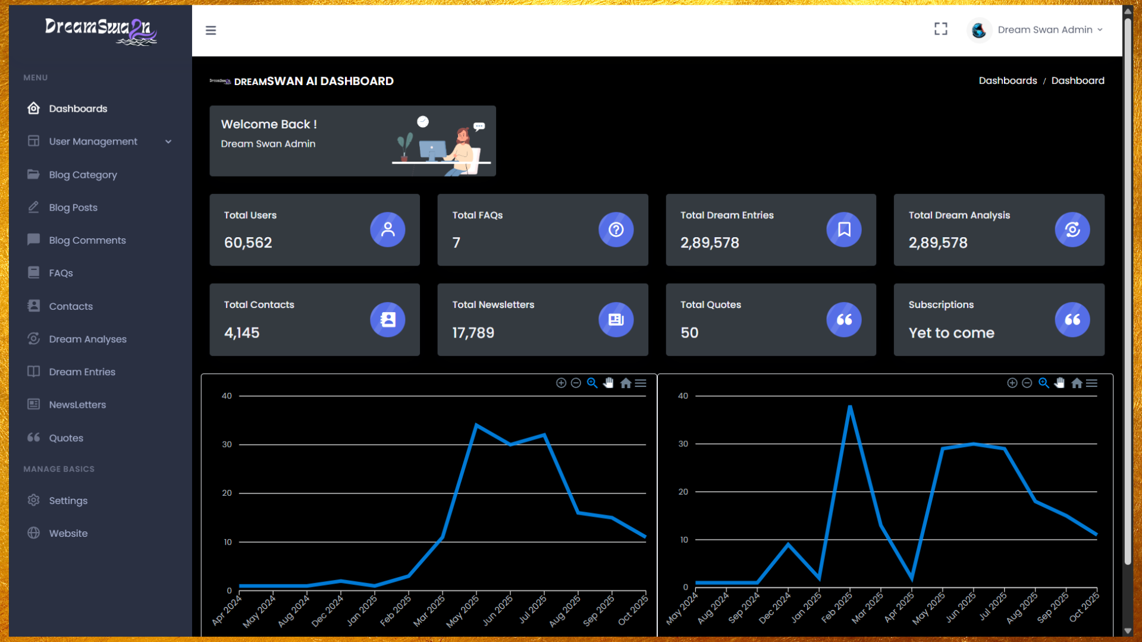The height and width of the screenshot is (642, 1142).
Task: Toggle fullscreen mode icon
Action: (940, 29)
